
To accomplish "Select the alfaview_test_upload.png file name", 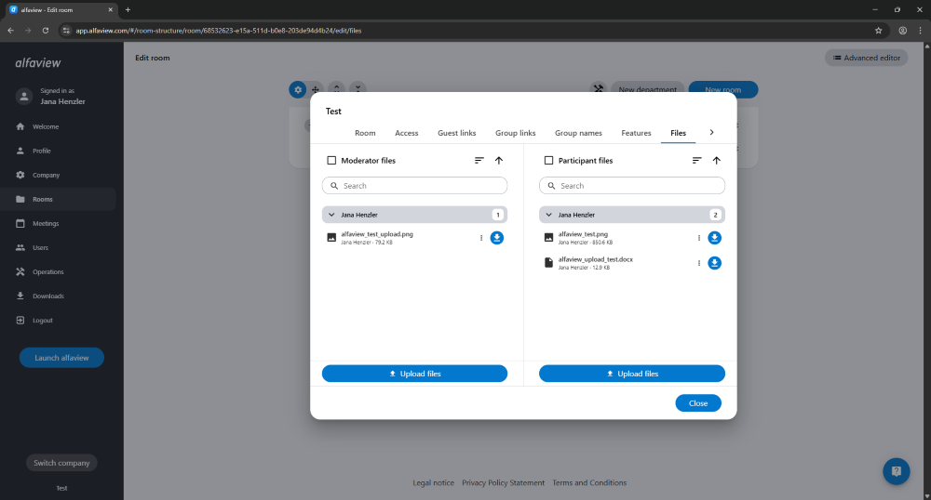I will pos(377,234).
